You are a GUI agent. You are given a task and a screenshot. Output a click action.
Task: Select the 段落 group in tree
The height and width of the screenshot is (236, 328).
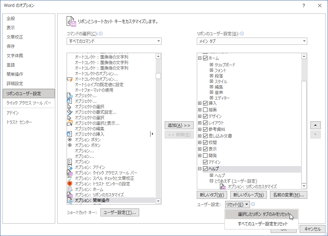219,76
